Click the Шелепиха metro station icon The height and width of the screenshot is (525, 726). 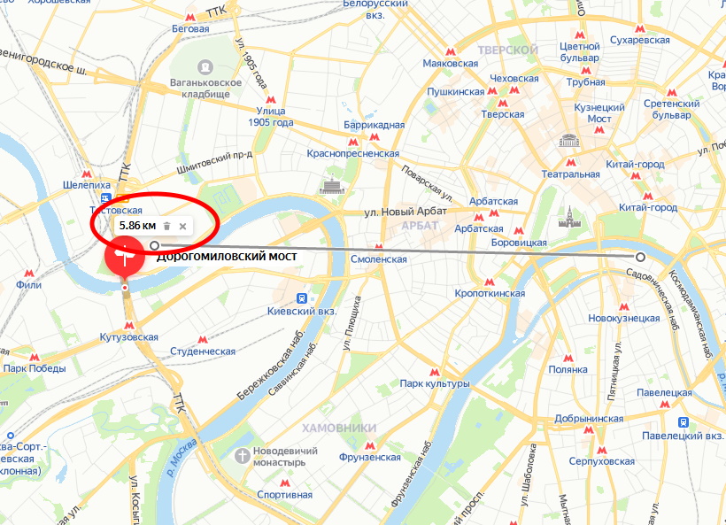click(x=86, y=174)
